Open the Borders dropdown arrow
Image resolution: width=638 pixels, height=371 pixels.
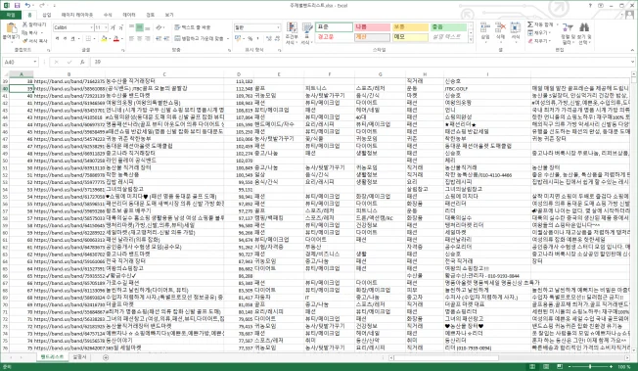(94, 39)
